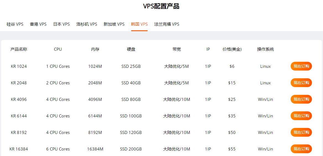The width and height of the screenshot is (323, 156).
Task: Select the KR 16384 product name
Action: click(x=19, y=149)
